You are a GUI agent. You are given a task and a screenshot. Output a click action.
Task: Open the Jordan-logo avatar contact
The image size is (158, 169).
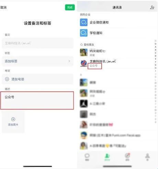click(84, 104)
